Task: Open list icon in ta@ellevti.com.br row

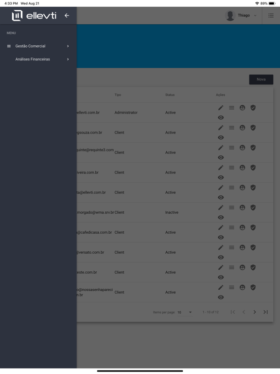Action: tap(231, 187)
